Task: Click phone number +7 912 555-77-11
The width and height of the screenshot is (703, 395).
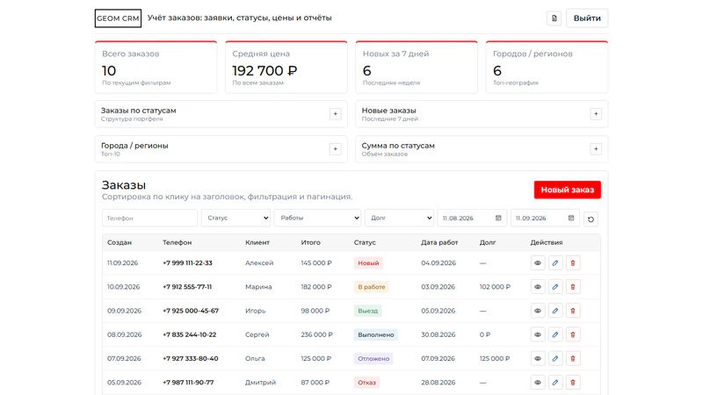Action: pos(187,287)
